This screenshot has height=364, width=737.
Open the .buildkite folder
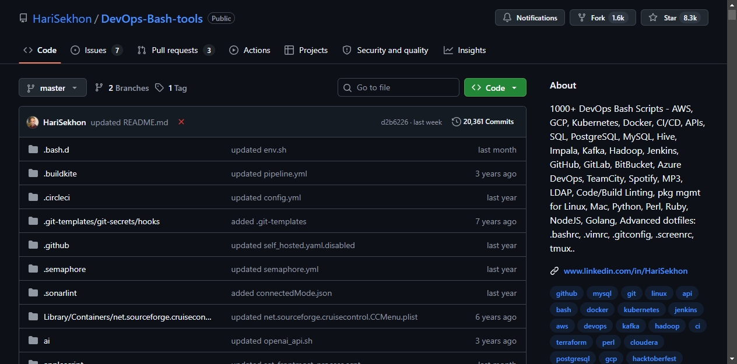coord(60,174)
